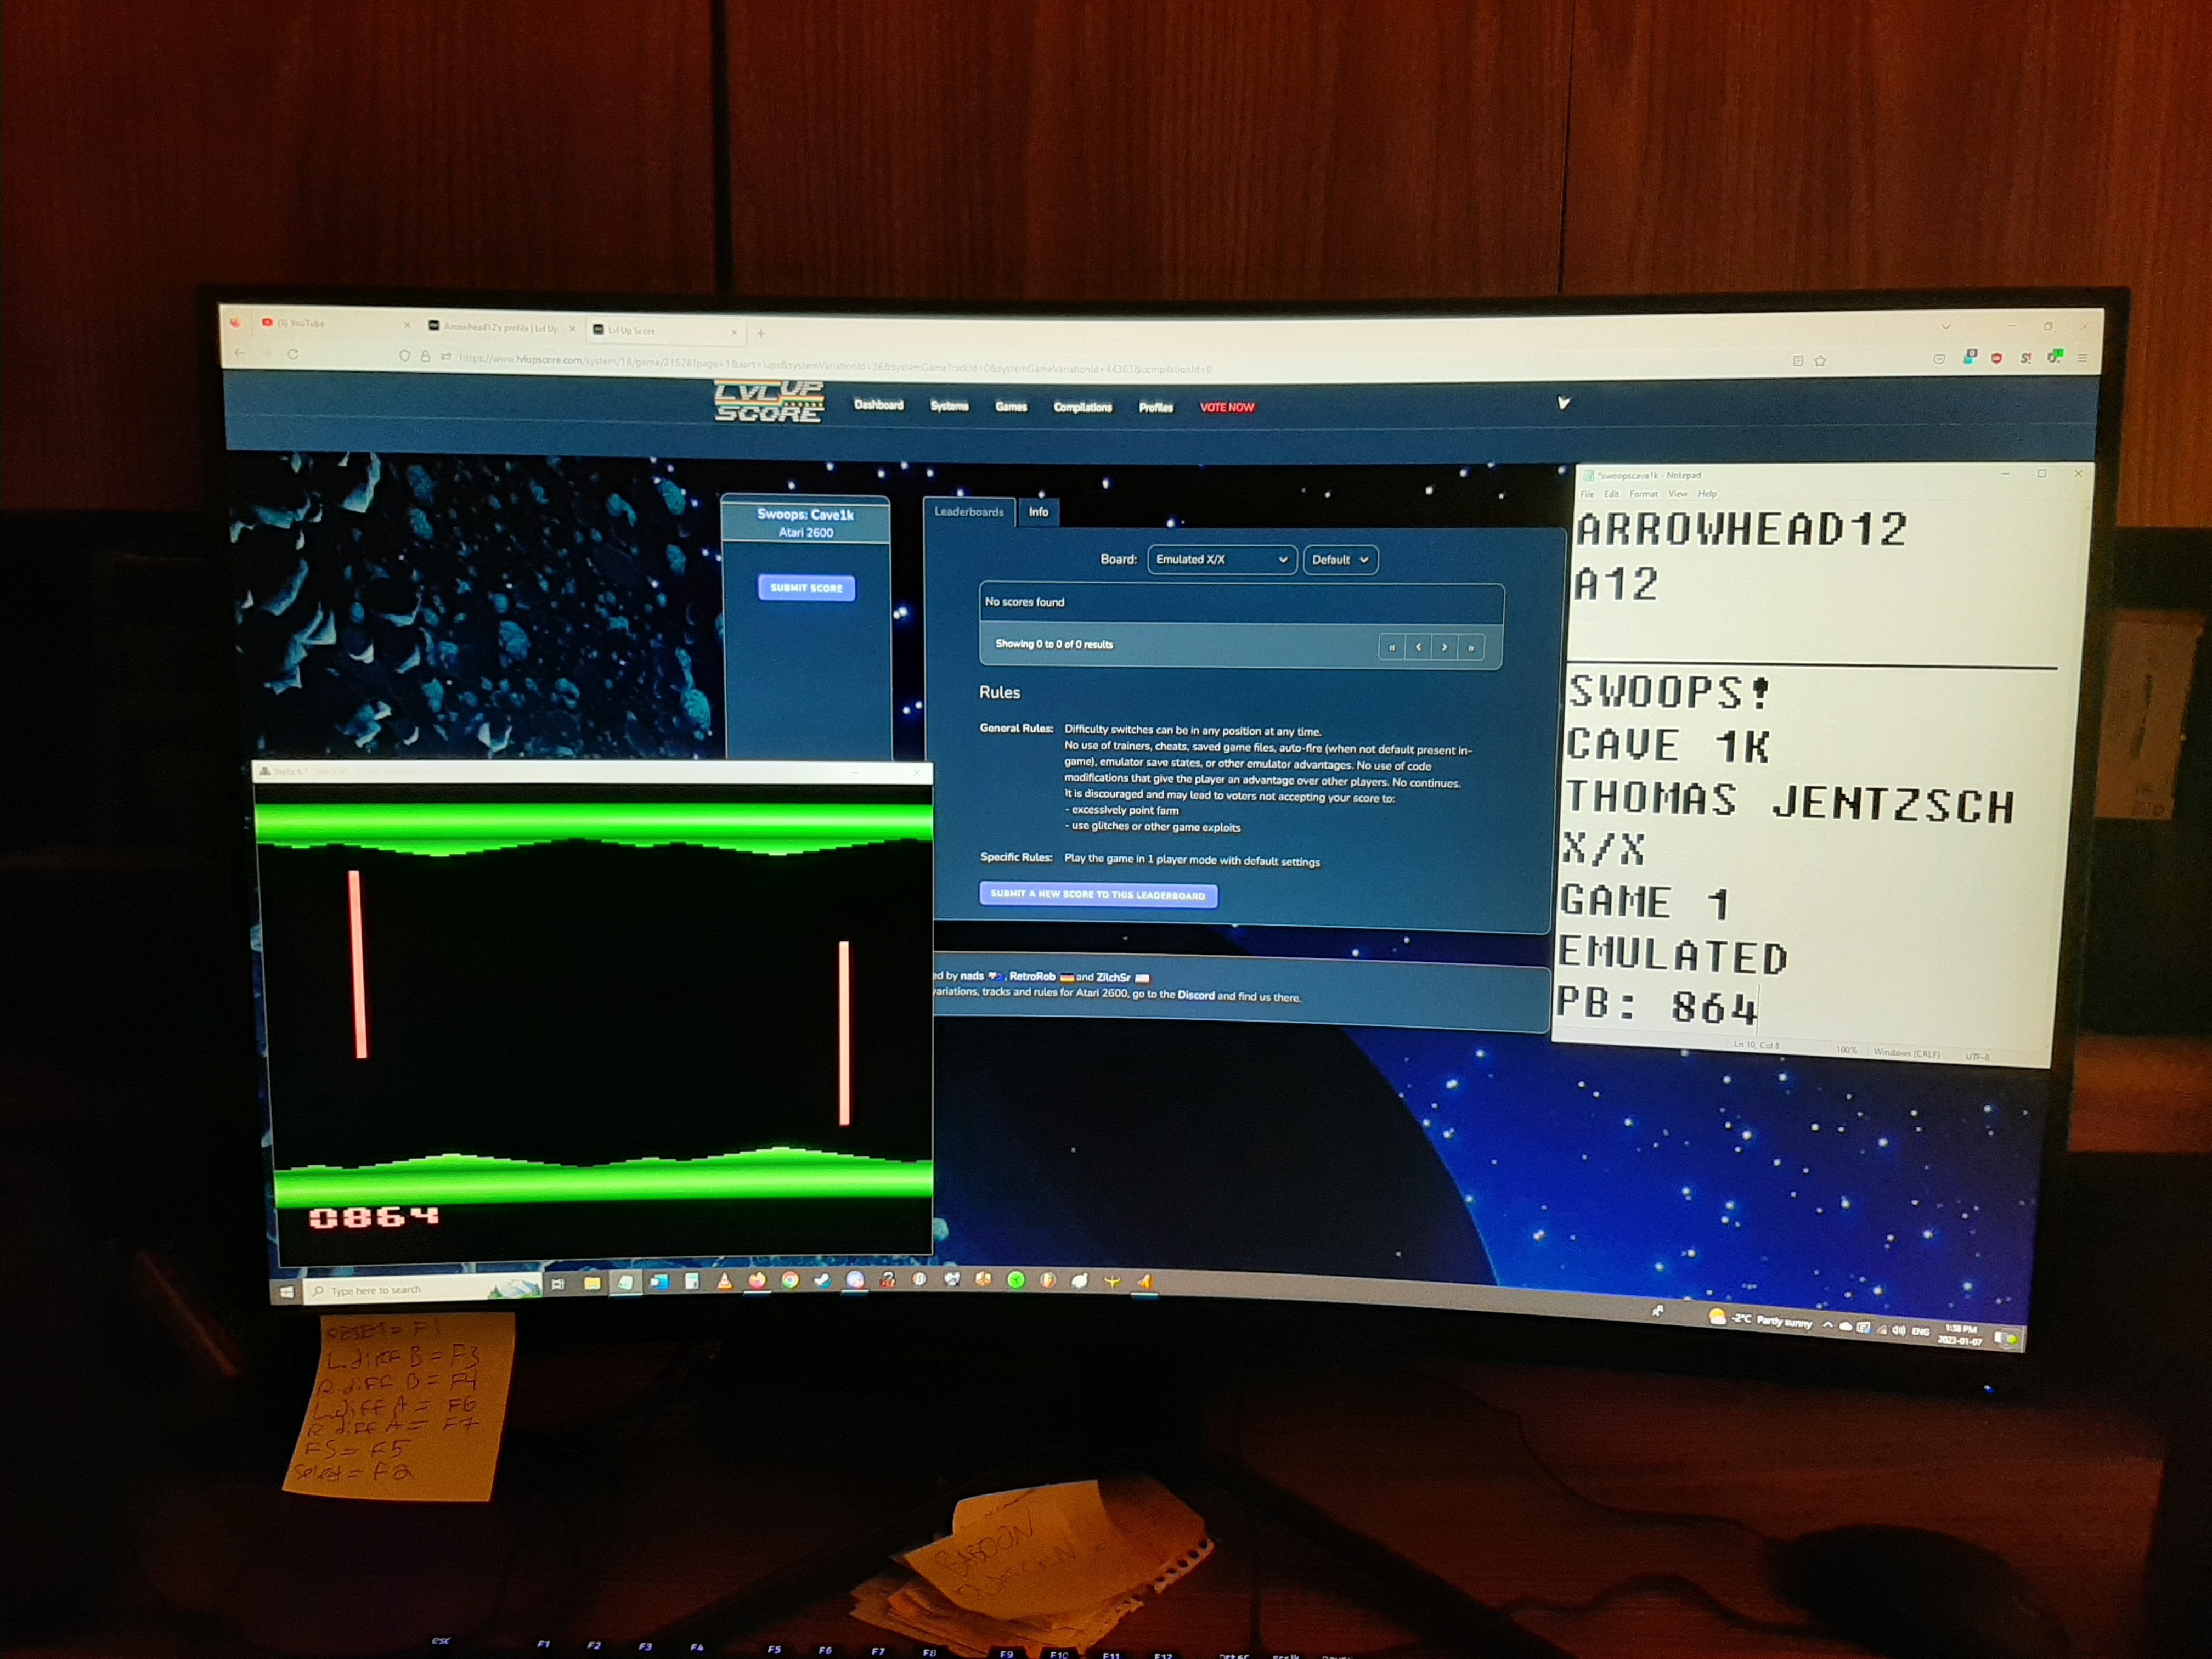Open the Notepad Help menu

click(x=1708, y=494)
